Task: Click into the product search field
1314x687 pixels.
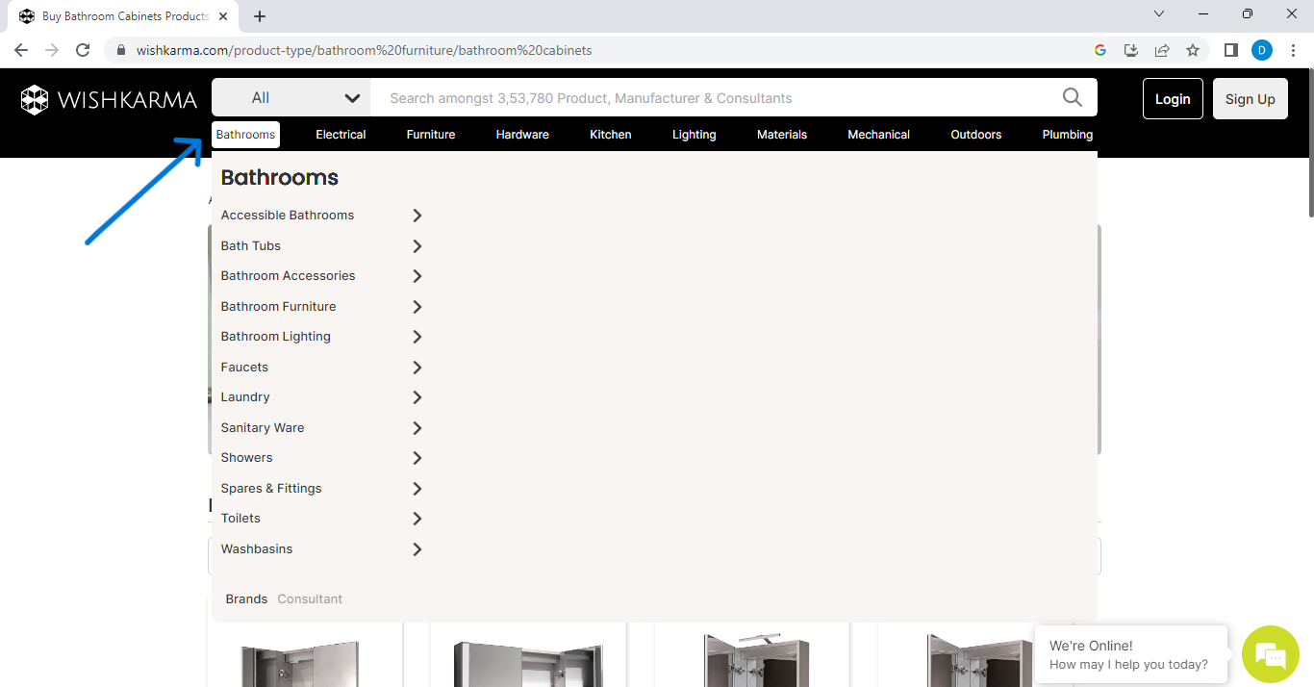Action: pyautogui.click(x=712, y=97)
